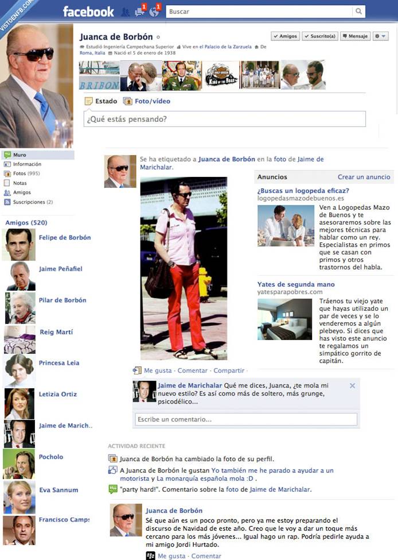Open Notas in the sidebar

pyautogui.click(x=19, y=183)
